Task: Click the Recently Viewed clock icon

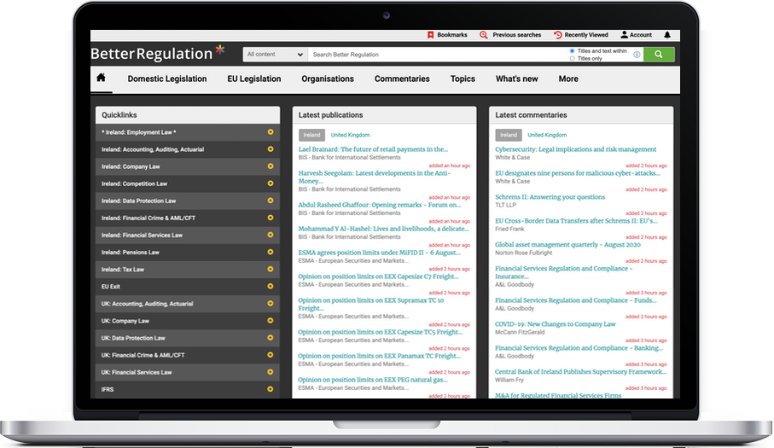Action: coord(558,35)
